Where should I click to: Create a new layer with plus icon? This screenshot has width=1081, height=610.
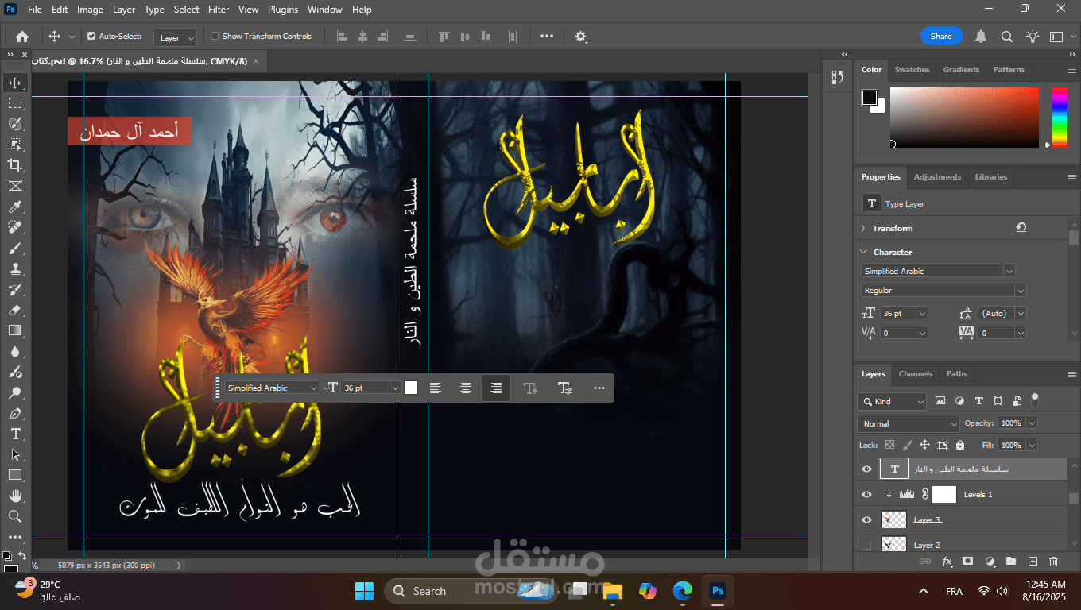point(1033,561)
